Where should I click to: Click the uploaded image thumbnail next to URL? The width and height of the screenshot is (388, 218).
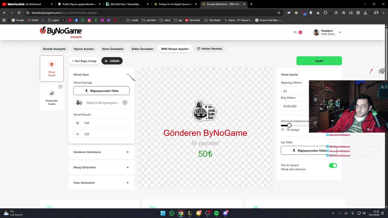79,103
